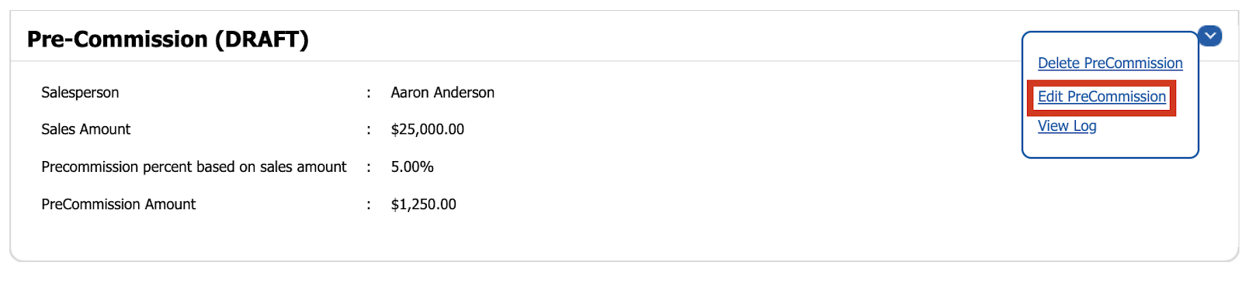The height and width of the screenshot is (281, 1242).
Task: Choose Delete PreCommission from the menu
Action: tap(1110, 63)
